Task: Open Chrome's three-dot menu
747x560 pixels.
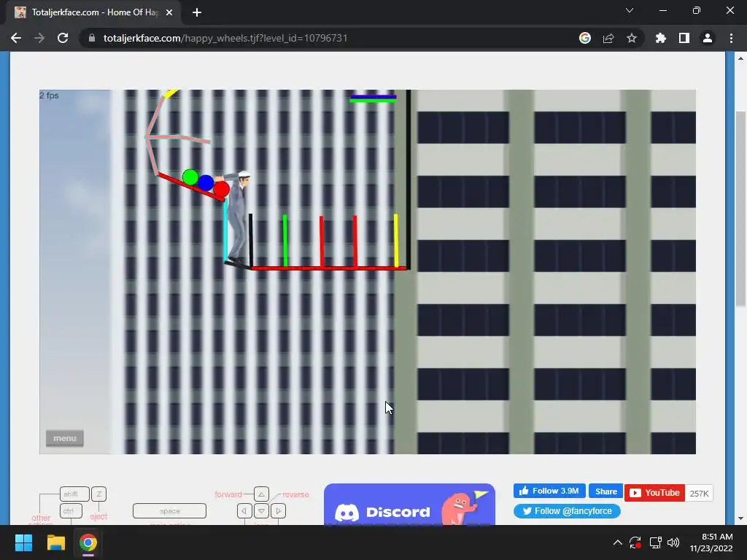Action: 731,38
